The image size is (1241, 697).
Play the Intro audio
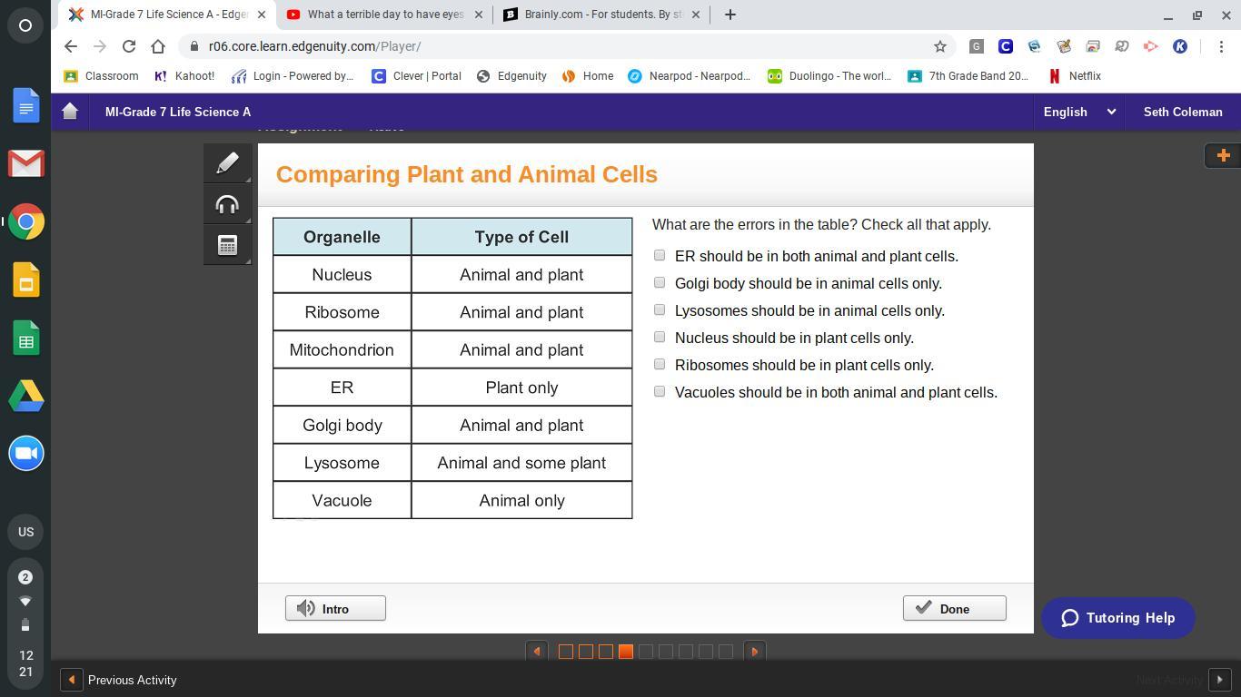(335, 608)
